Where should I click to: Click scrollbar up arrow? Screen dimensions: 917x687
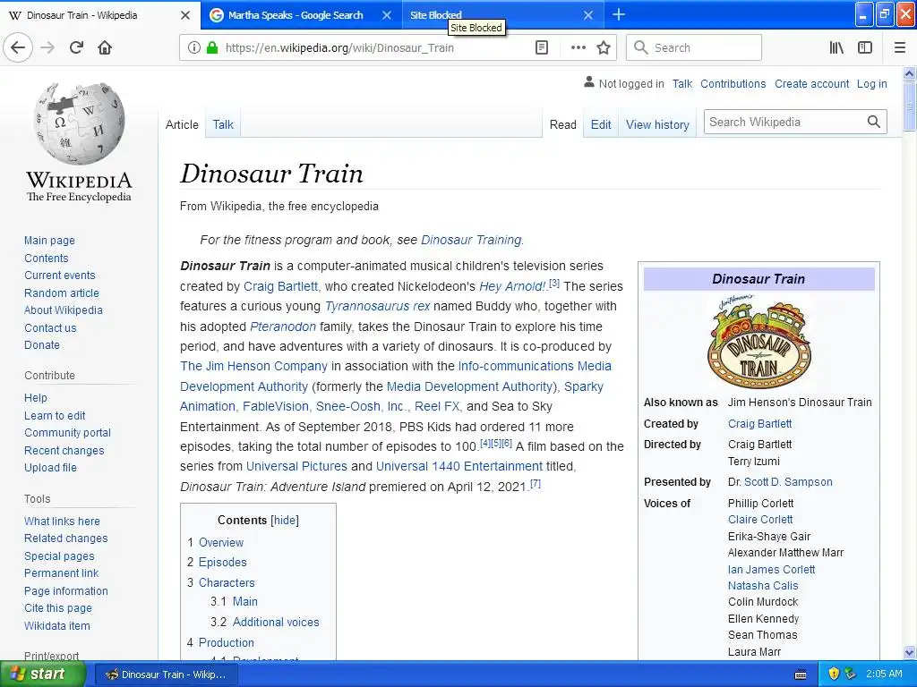point(909,73)
